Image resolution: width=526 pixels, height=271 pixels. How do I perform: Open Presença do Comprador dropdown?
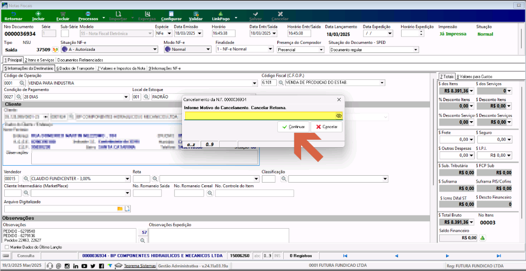(x=321, y=50)
